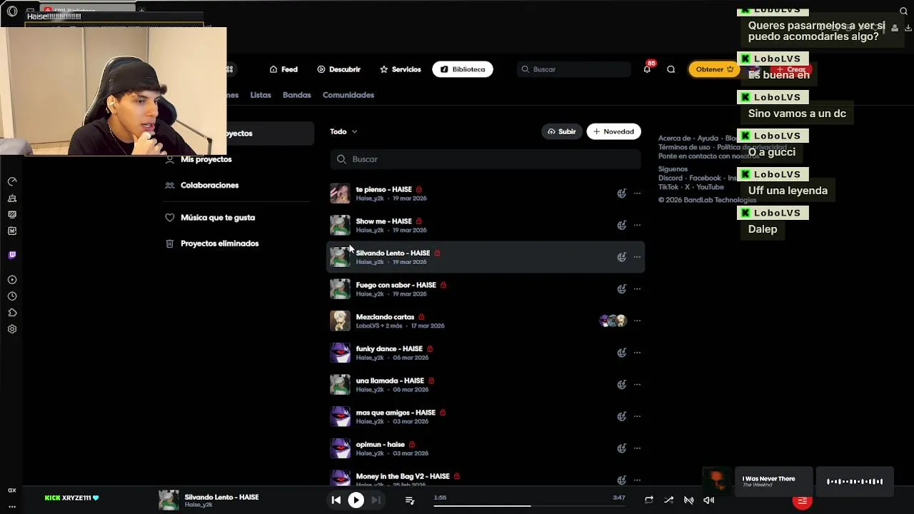Open the notifications bell with badge

click(647, 69)
